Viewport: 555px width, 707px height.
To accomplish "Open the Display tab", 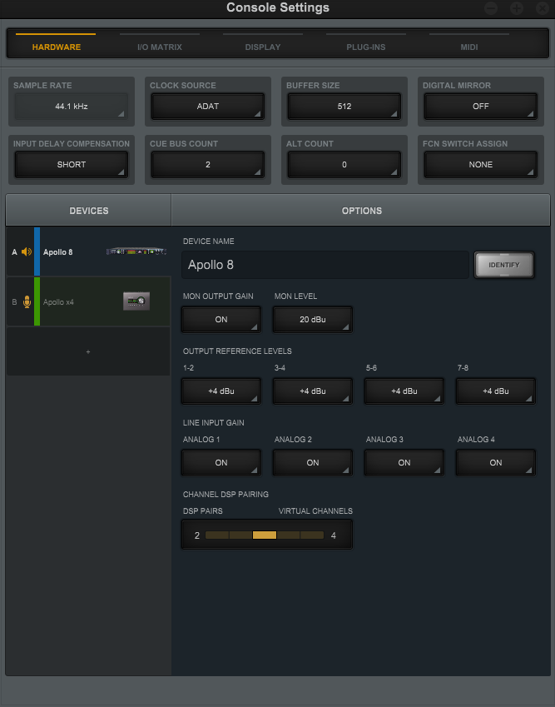I will [263, 47].
